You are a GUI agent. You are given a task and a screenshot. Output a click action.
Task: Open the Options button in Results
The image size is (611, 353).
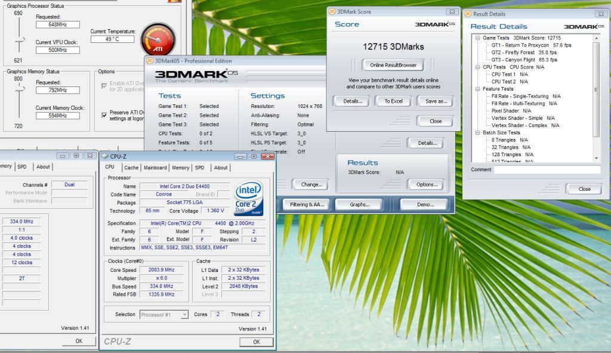coord(427,185)
